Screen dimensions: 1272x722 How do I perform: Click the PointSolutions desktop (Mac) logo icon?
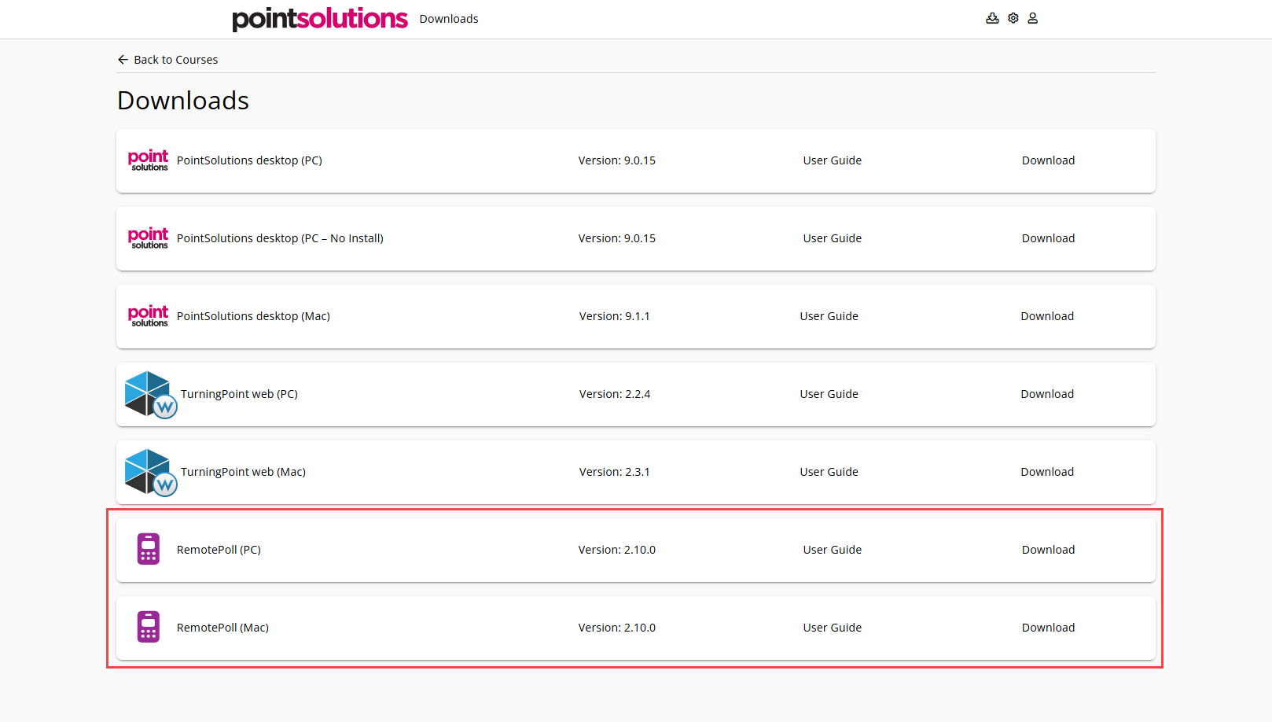pyautogui.click(x=148, y=316)
